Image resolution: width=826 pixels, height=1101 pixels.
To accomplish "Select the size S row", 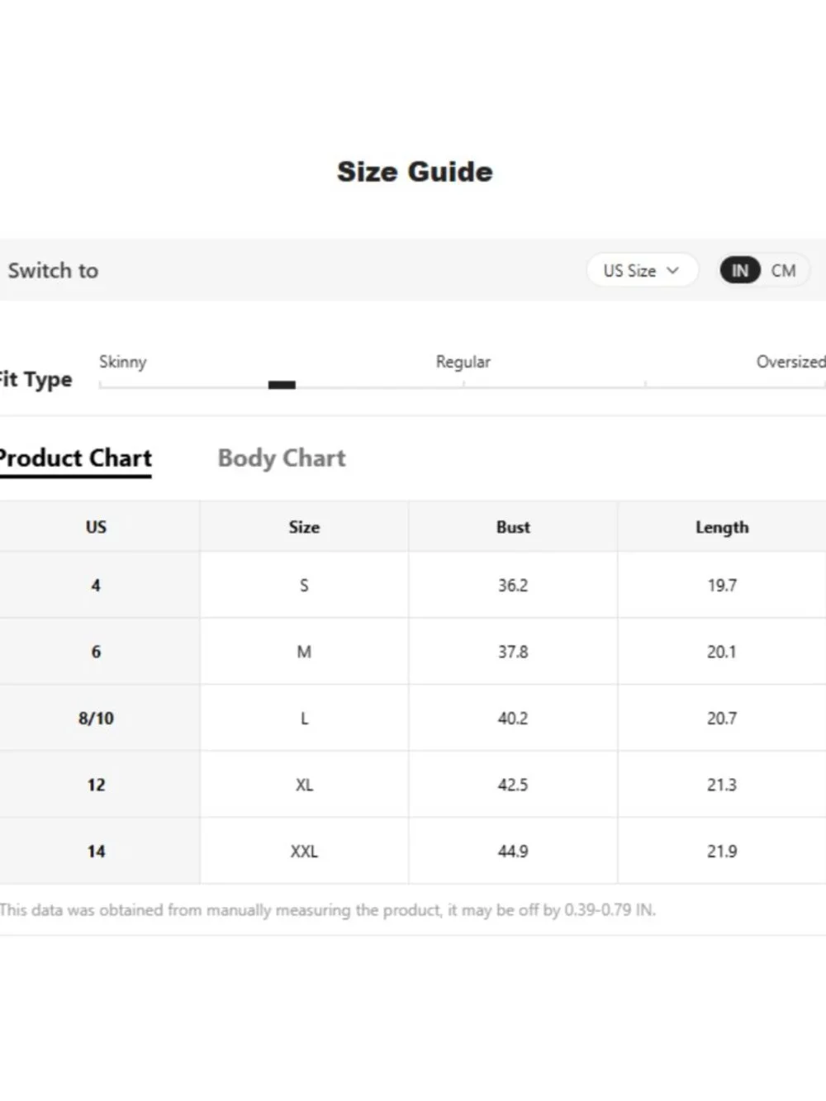I will tap(413, 585).
